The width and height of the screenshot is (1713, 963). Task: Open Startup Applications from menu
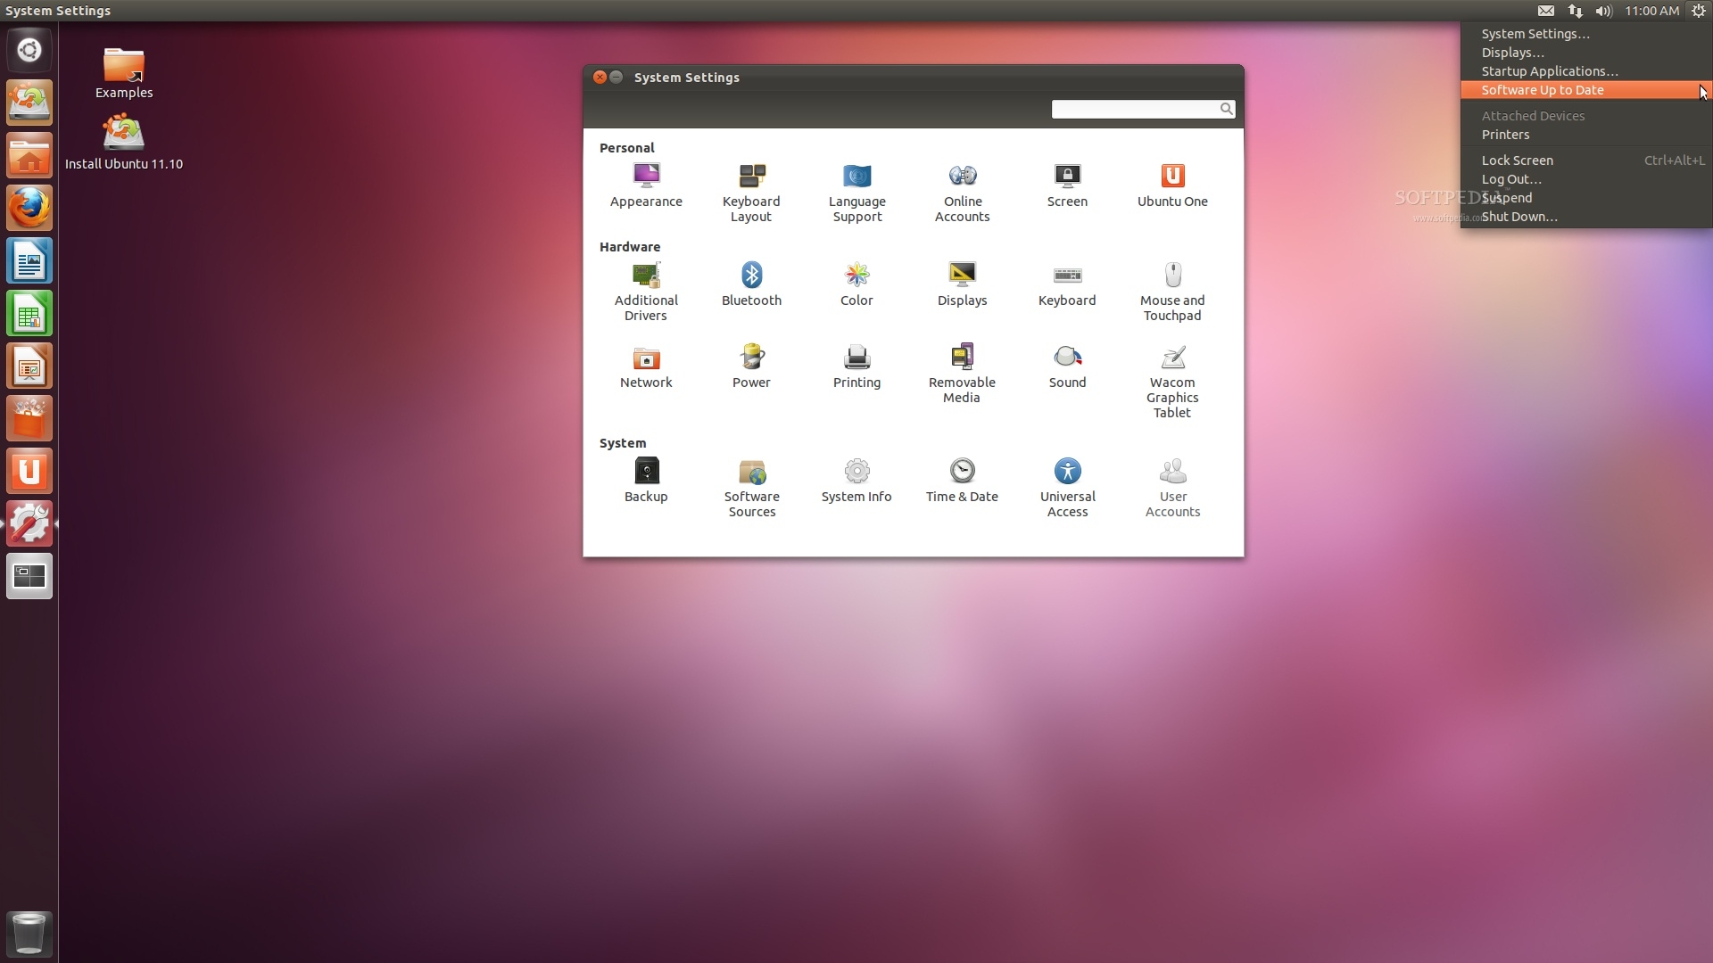click(x=1550, y=71)
